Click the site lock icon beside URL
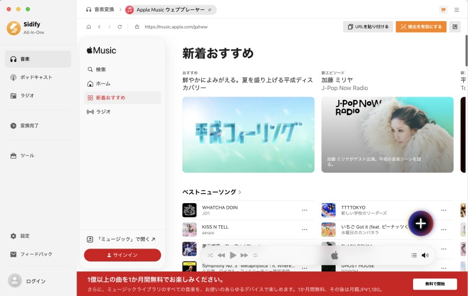Screen dimensions: 468x296 137,27
